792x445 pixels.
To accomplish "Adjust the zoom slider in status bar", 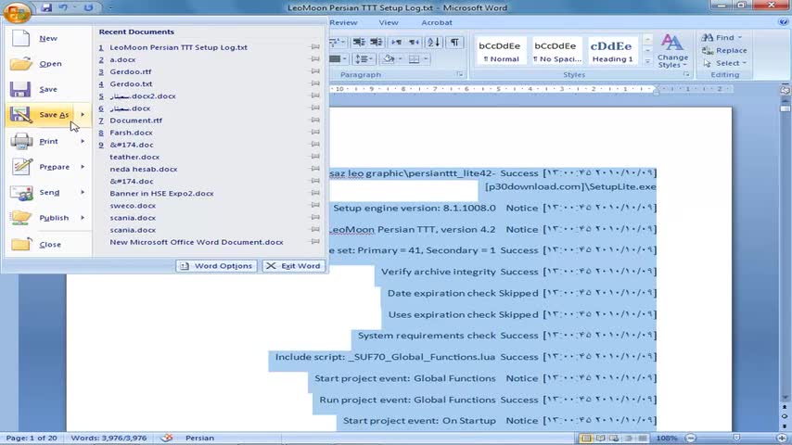I will 736,438.
